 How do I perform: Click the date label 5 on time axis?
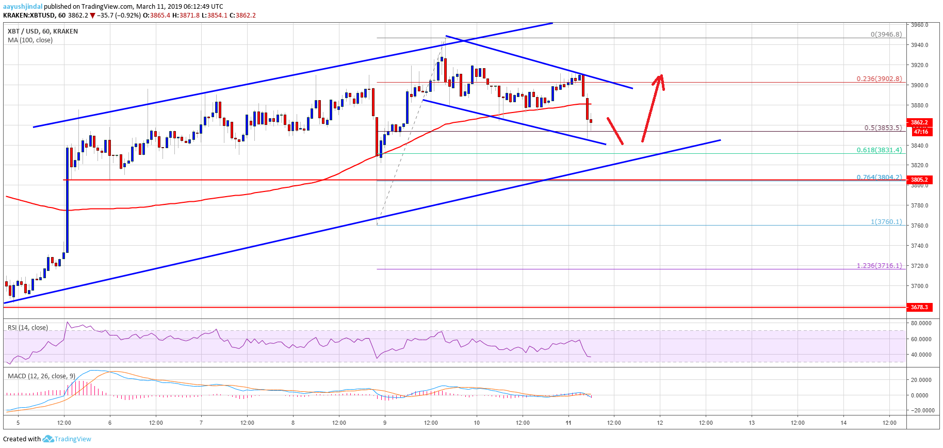point(18,423)
